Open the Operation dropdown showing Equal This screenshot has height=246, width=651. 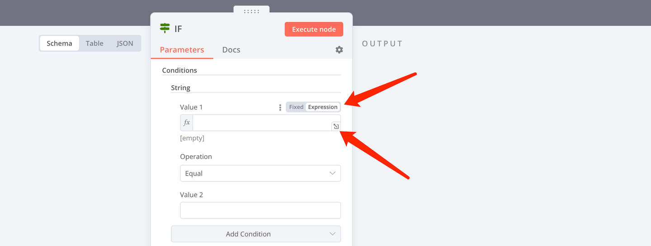click(x=260, y=173)
